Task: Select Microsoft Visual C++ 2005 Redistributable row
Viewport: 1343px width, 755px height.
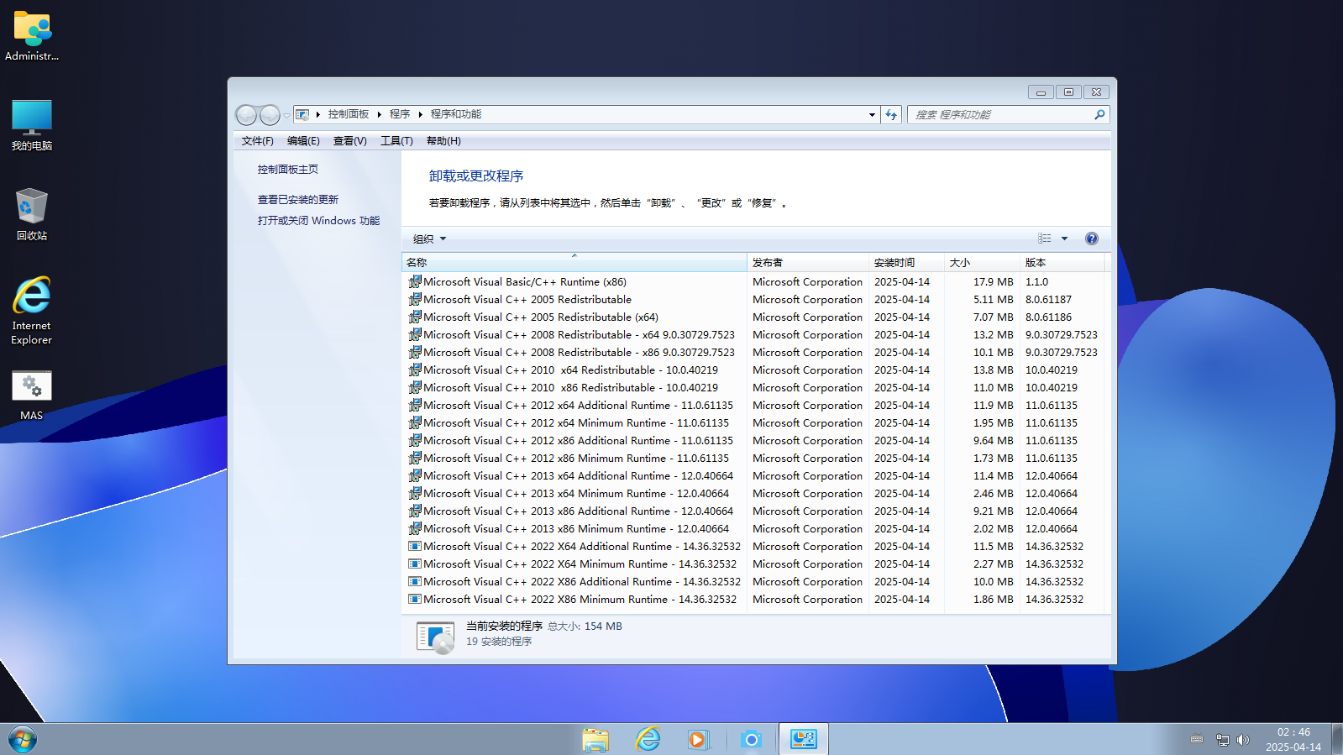Action: click(754, 300)
